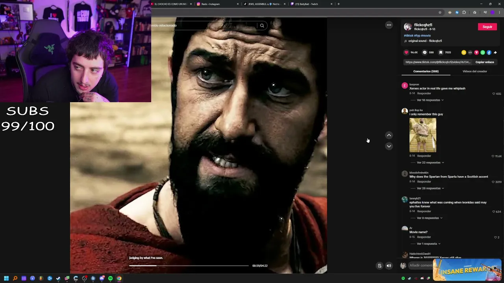
Task: Like the Scottish accent comment
Action: point(493,182)
